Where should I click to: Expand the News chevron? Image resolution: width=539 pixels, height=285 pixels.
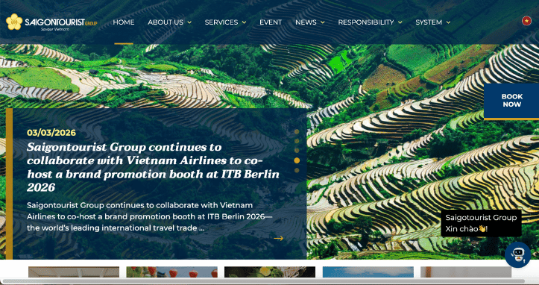tap(323, 22)
